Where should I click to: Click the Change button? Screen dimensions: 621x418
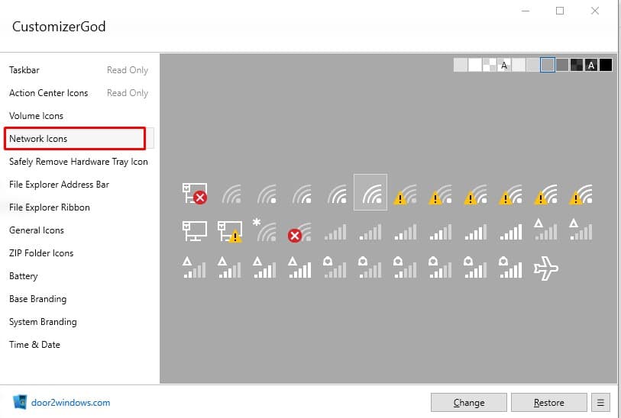coord(469,403)
